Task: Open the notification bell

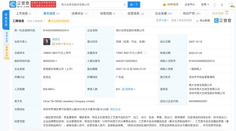Action: [x=222, y=5]
